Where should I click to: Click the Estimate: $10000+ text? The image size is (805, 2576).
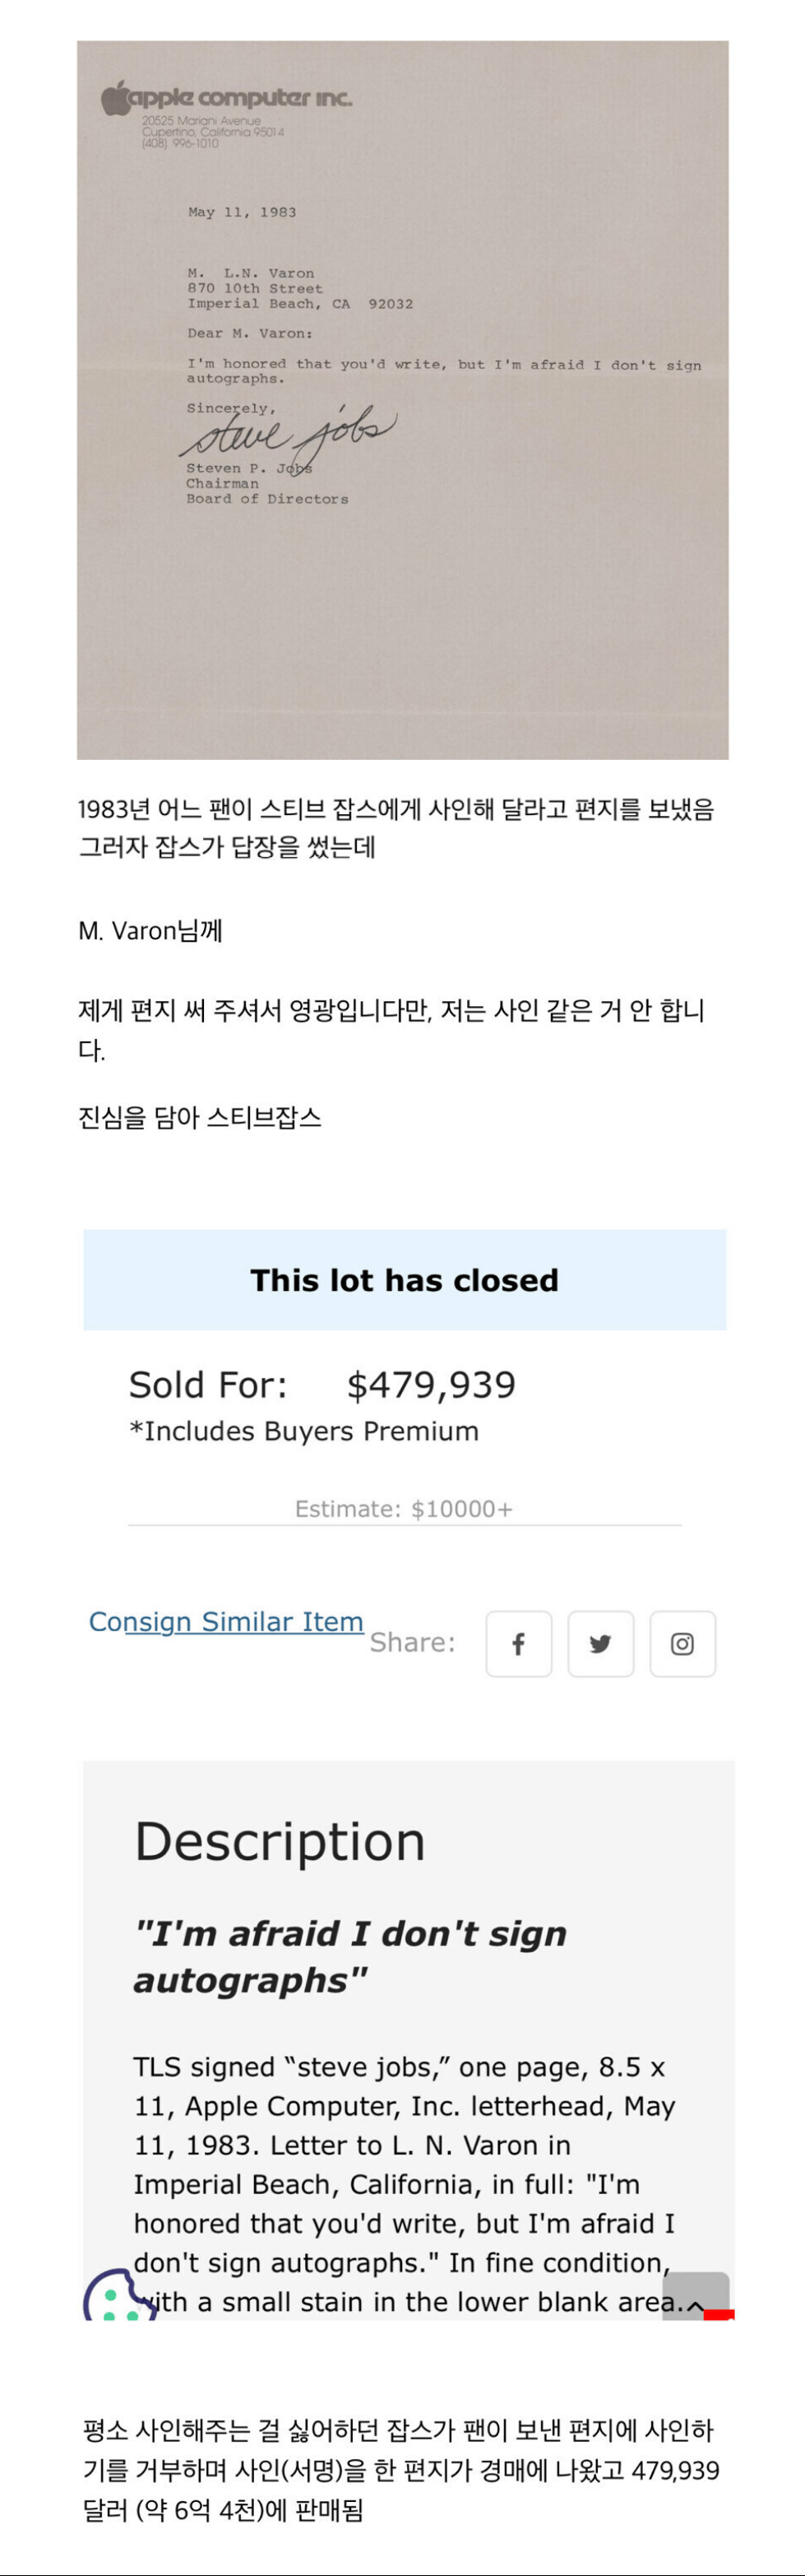404,1508
